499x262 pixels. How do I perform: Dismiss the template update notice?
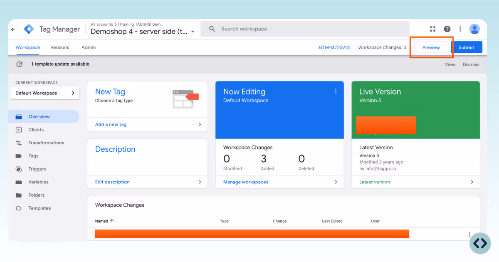pyautogui.click(x=471, y=64)
